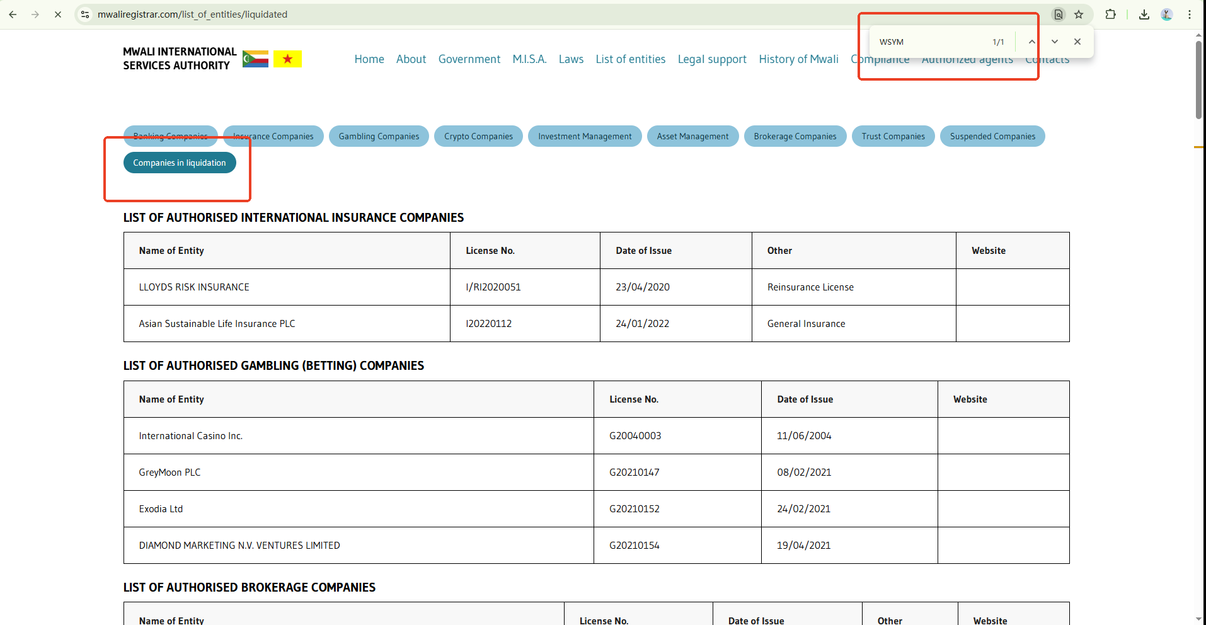Click the browser address bar URL
Screen dimensions: 1206x625
[192, 14]
